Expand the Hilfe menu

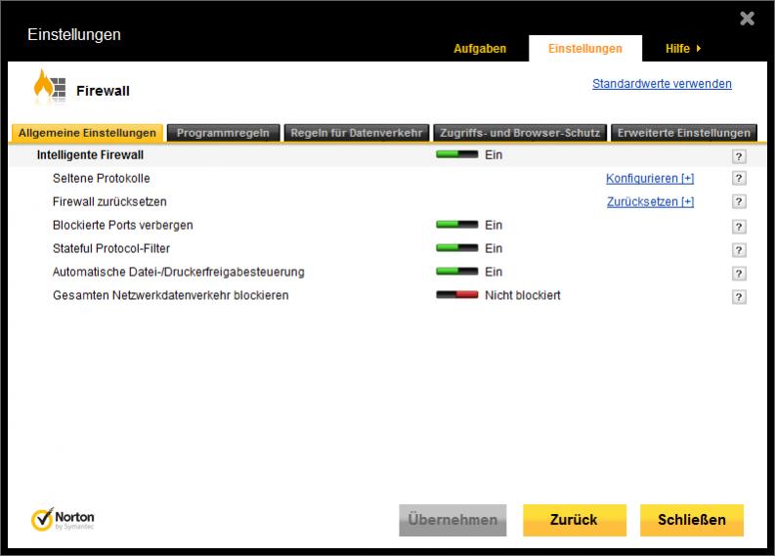click(683, 49)
